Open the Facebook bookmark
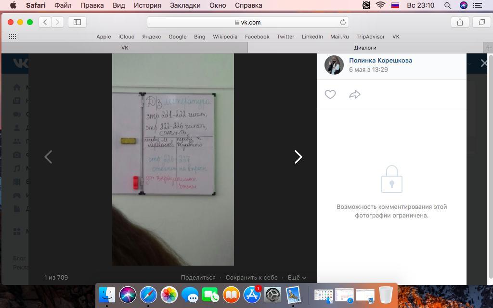The image size is (493, 308). pos(257,37)
